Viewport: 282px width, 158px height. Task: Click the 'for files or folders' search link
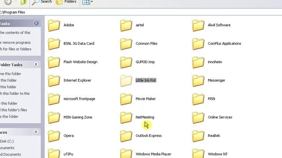click(x=17, y=49)
